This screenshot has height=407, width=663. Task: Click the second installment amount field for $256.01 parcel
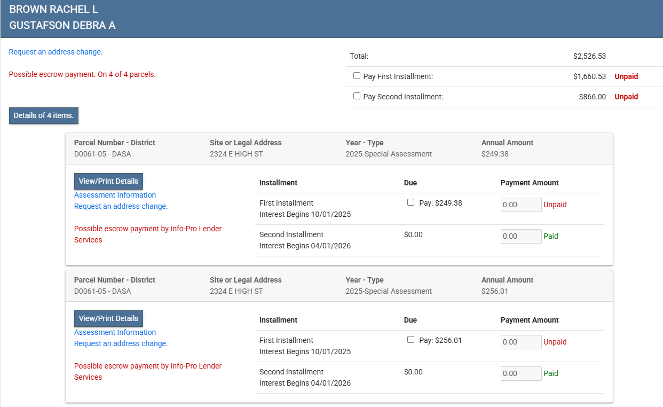(520, 374)
